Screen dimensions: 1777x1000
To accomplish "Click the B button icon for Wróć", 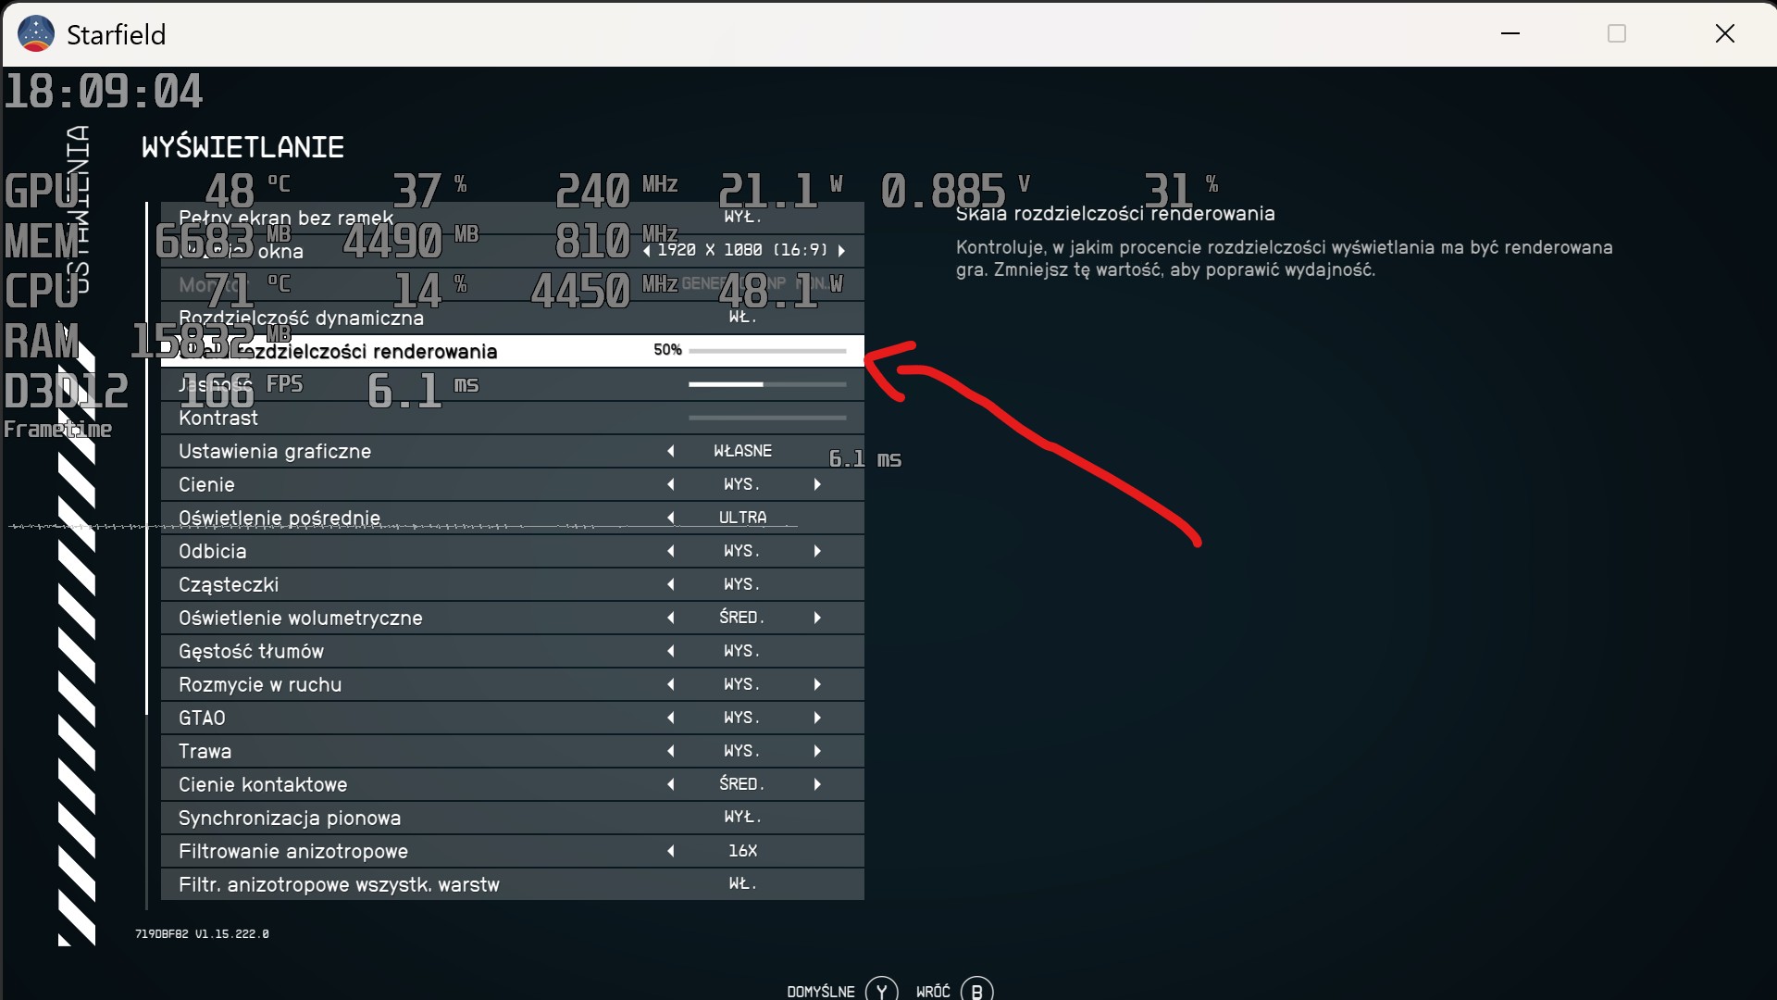I will [976, 990].
